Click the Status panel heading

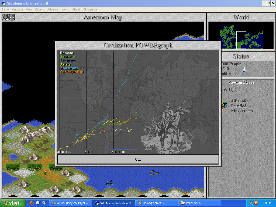pyautogui.click(x=241, y=56)
